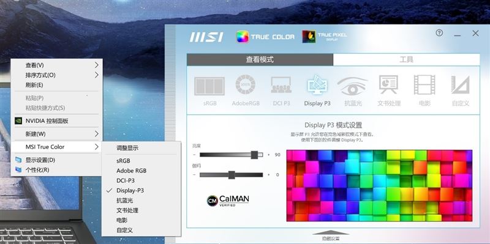
Task: Increase gamma with the 伽玛 plus button
Action: pyautogui.click(x=268, y=175)
